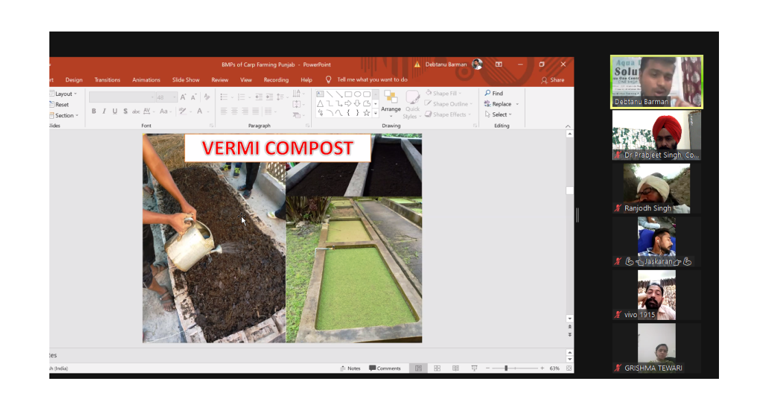This screenshot has width=769, height=398.
Task: Click Fit slide to current window icon
Action: [569, 368]
